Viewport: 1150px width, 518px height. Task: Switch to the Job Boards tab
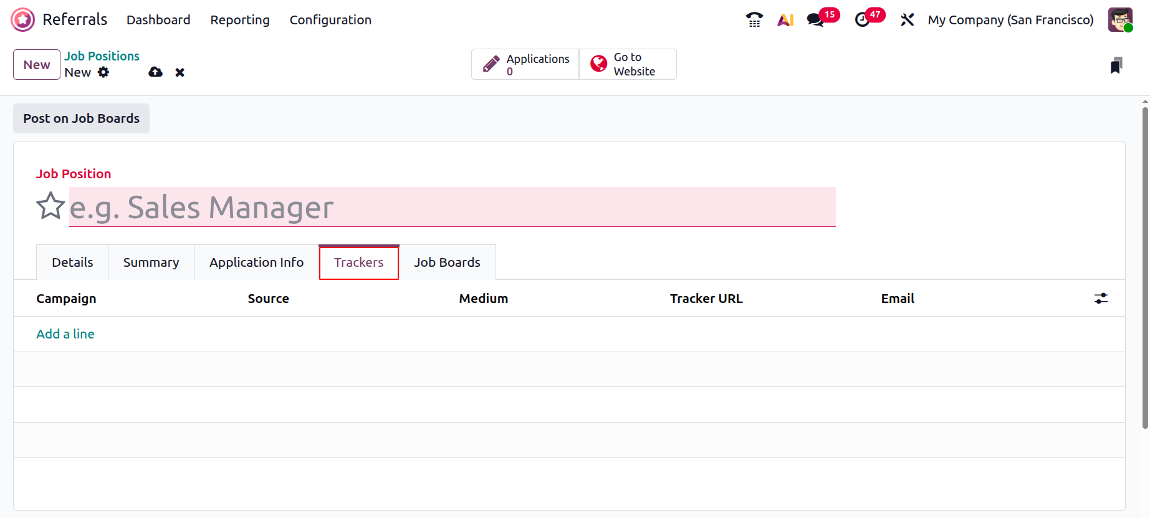pyautogui.click(x=448, y=262)
